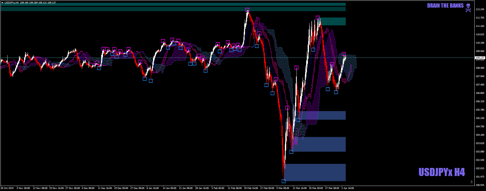Image resolution: width=486 pixels, height=191 pixels.
Task: Open the chart menu triangle before USDJPYx,H4
Action: tap(2, 3)
